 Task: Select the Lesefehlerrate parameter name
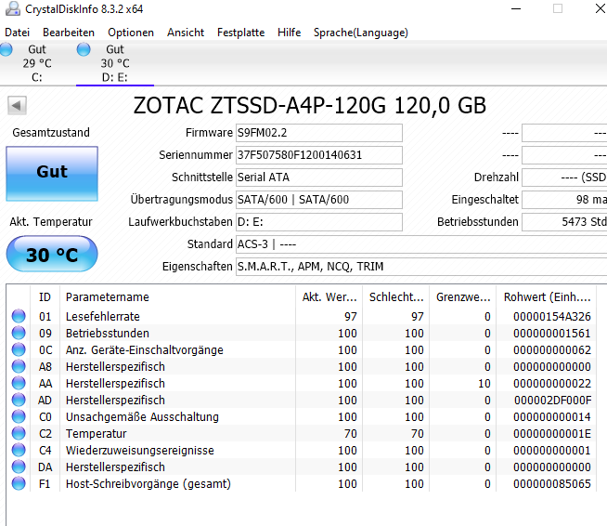pyautogui.click(x=103, y=316)
